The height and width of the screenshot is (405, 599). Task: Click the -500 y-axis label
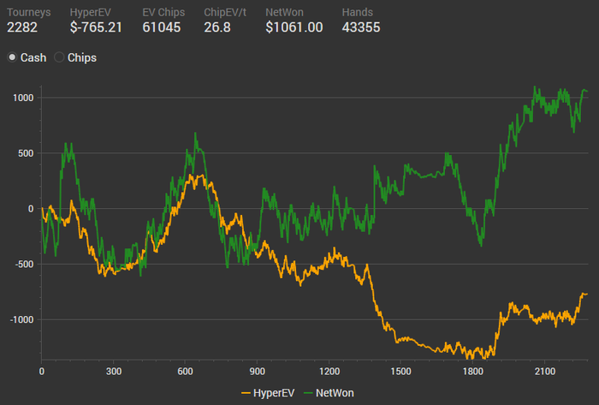[24, 265]
